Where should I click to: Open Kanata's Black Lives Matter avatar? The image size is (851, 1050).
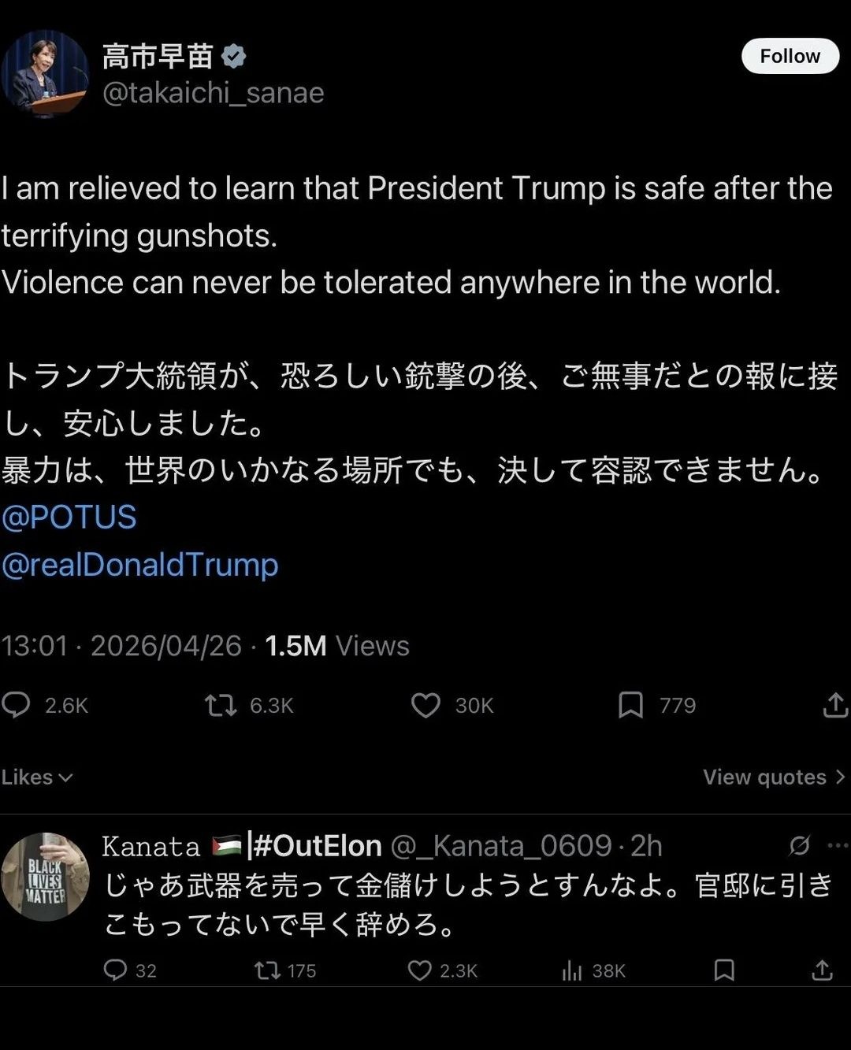point(45,877)
